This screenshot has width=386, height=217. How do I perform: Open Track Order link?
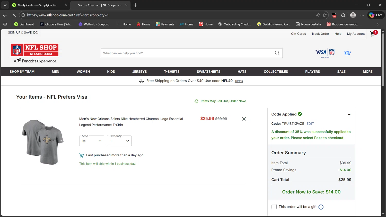320,34
